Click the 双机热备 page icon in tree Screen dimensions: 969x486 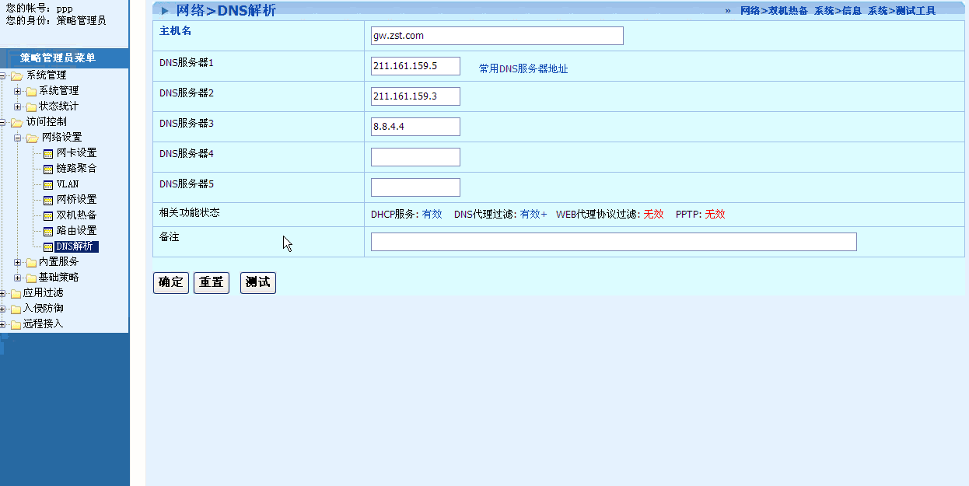(48, 215)
